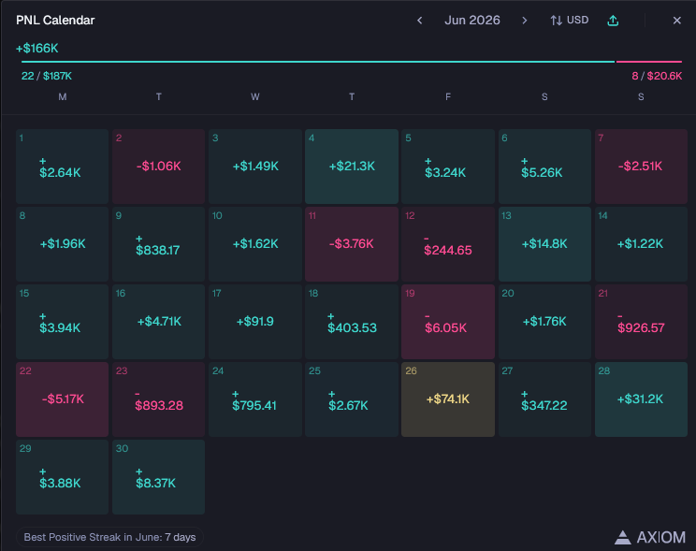Select June 6 cell +$5.26K
This screenshot has height=551, width=696.
pos(544,167)
